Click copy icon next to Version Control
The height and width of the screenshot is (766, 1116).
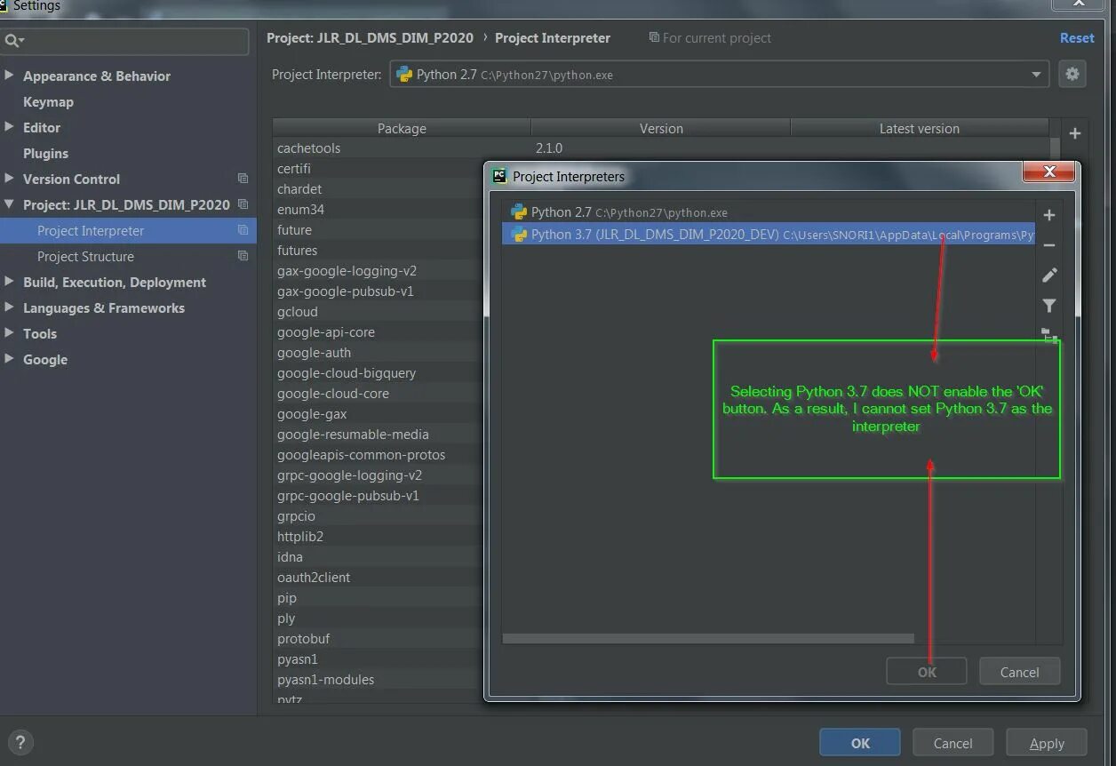click(x=243, y=179)
